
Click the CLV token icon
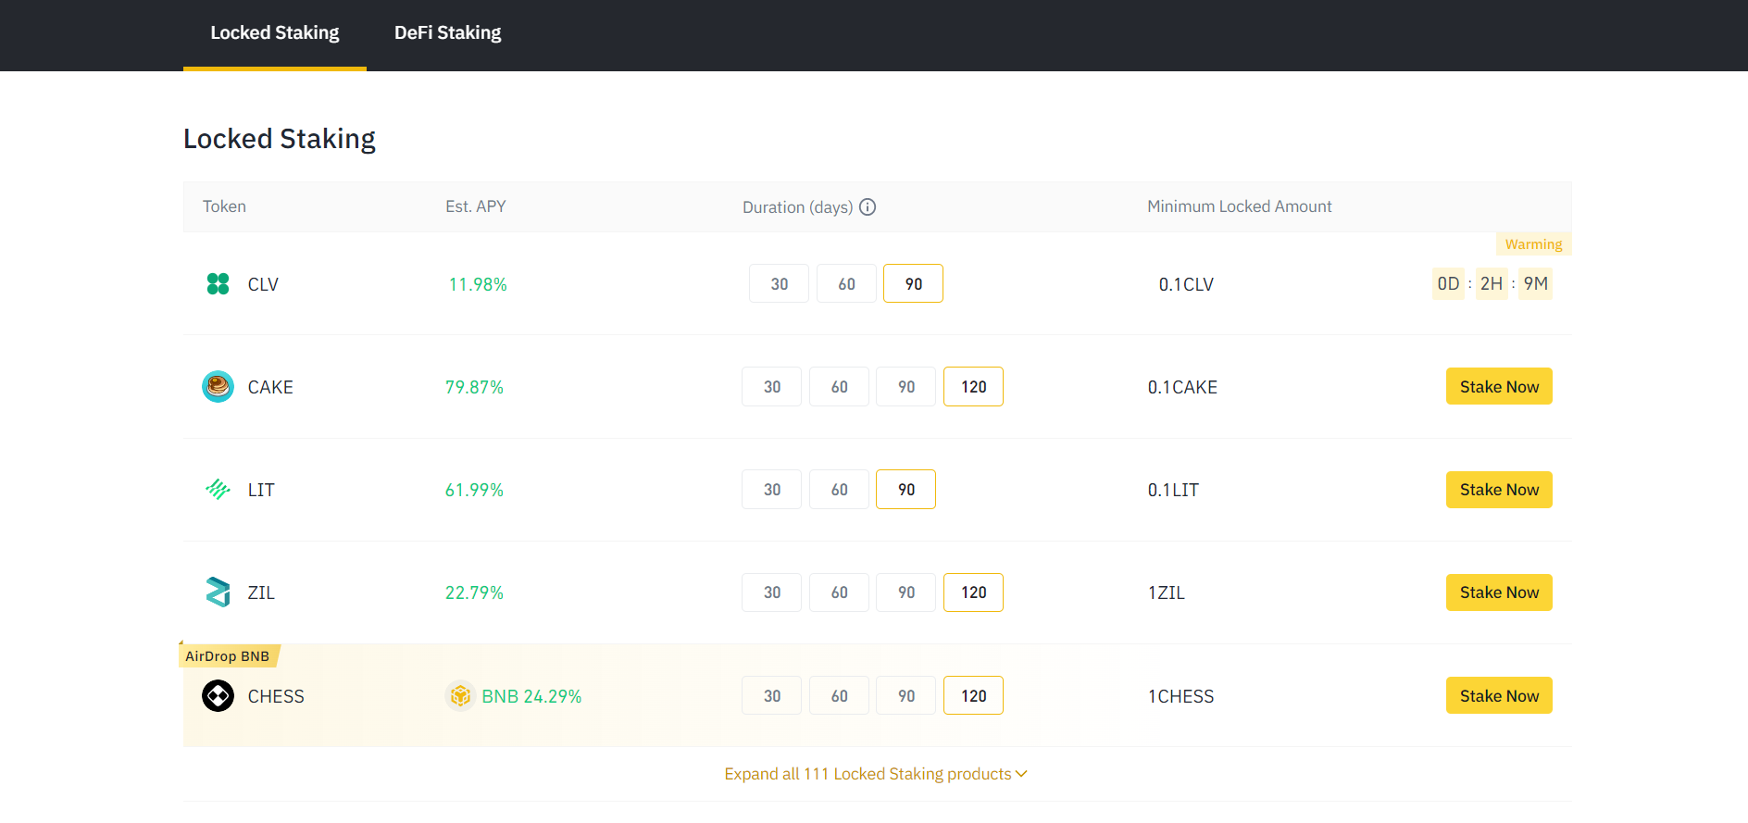click(x=218, y=283)
